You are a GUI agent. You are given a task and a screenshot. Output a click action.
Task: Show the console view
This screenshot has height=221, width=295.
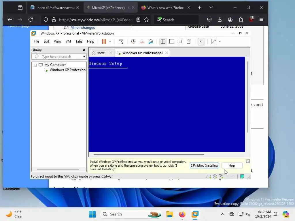click(201, 41)
